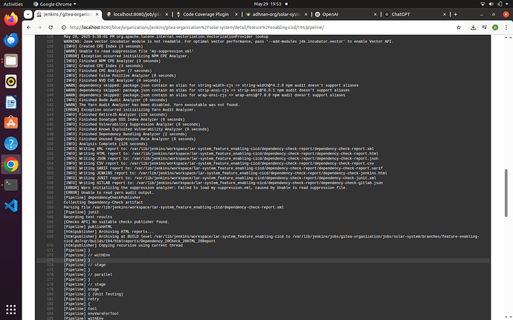The height and width of the screenshot is (320, 513).
Task: Open Help icon in dock
Action: (x=11, y=143)
